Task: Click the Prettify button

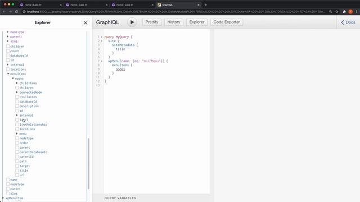Action: 152,22
